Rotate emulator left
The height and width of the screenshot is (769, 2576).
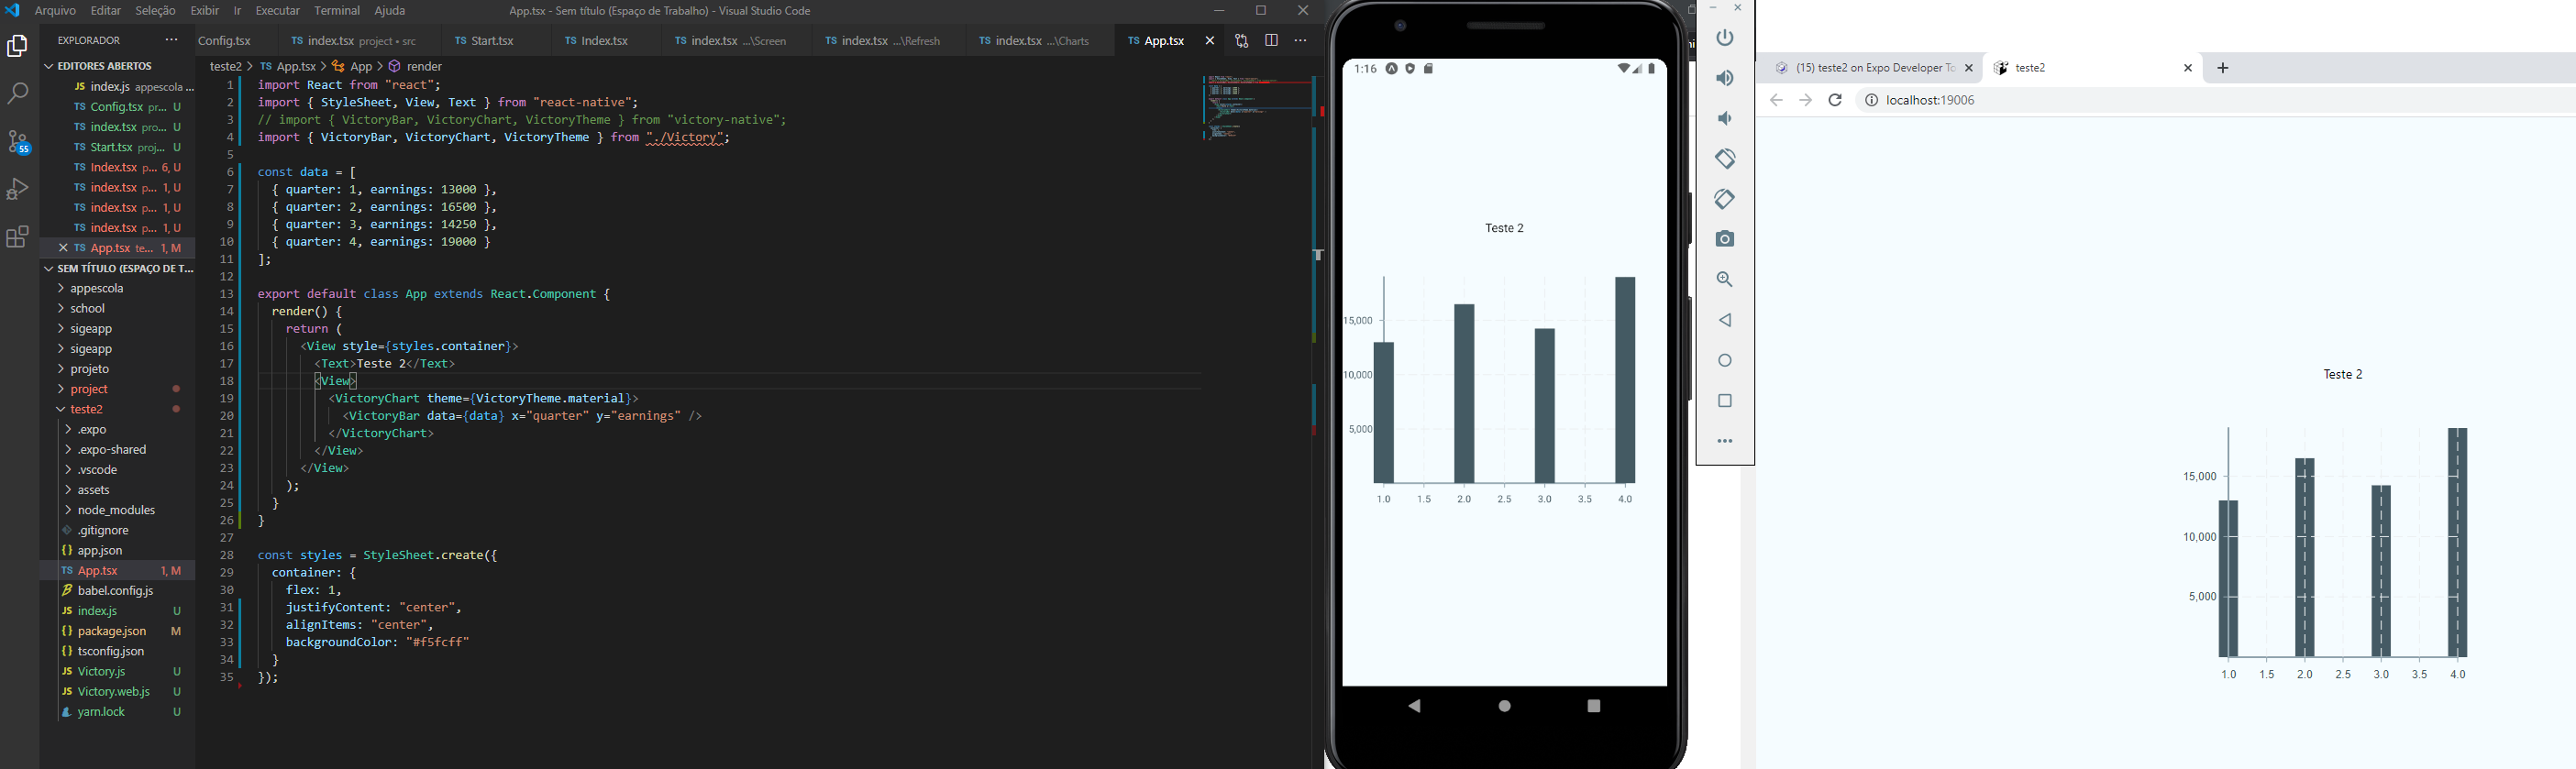coord(1725,159)
